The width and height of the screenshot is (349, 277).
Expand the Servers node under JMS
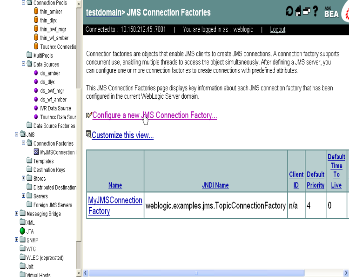[23, 196]
